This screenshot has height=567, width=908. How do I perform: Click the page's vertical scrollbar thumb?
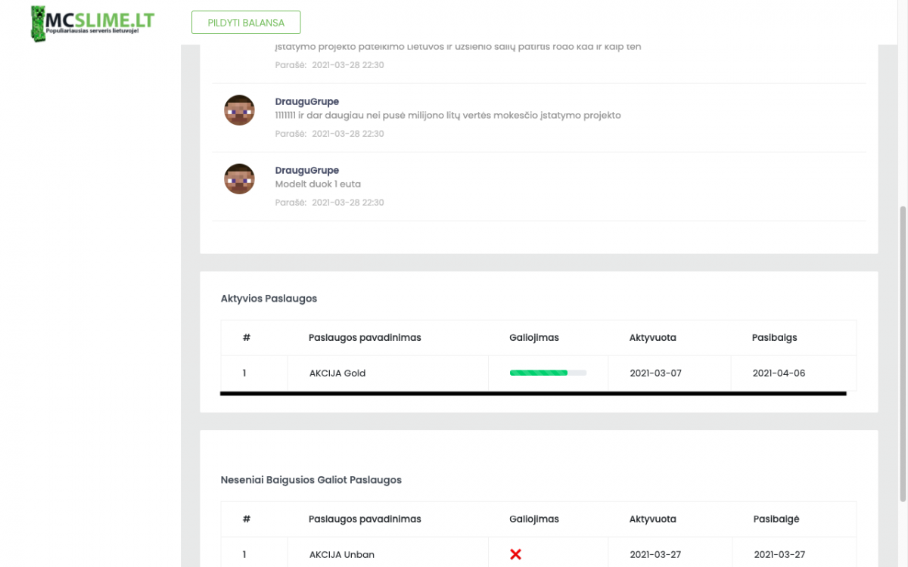click(903, 353)
